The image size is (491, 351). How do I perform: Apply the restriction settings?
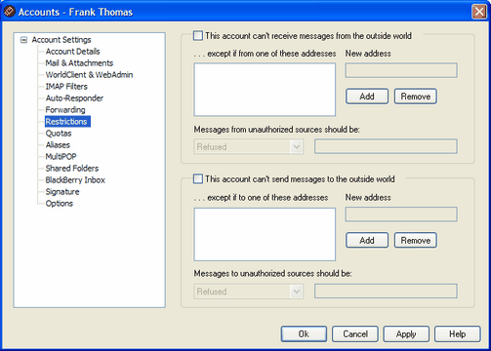(406, 334)
